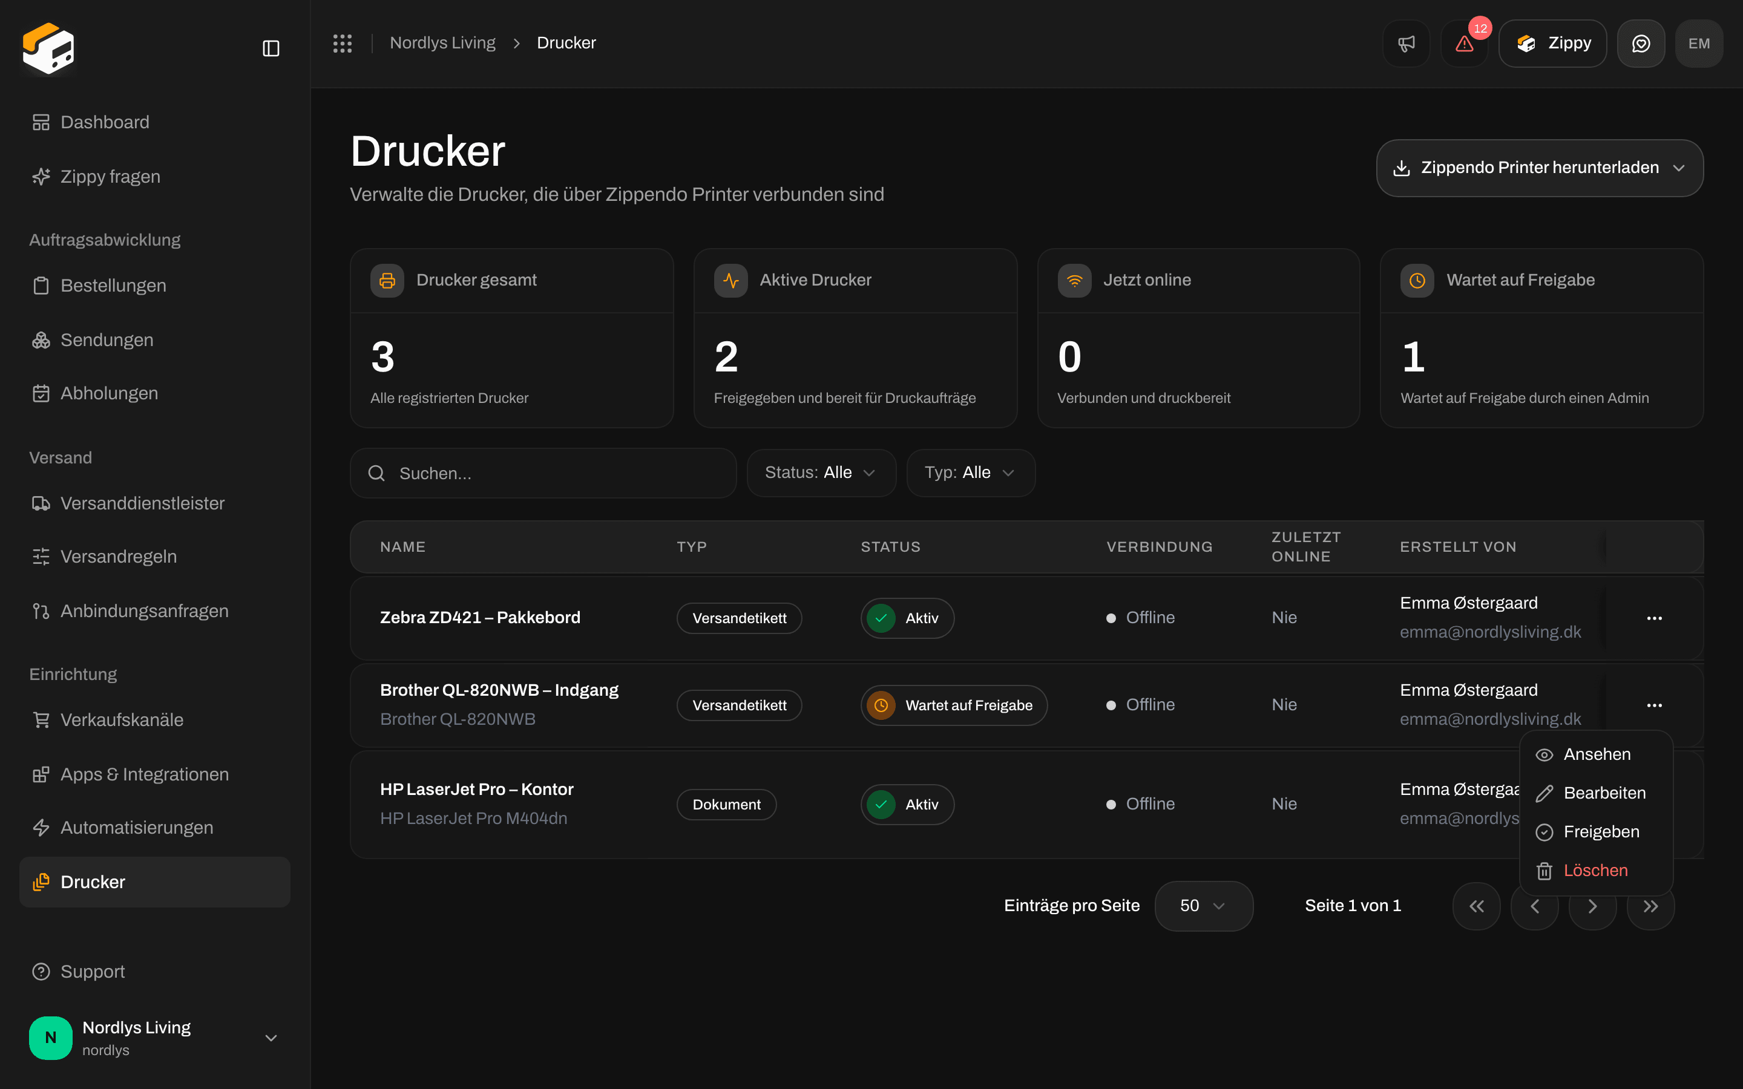Click the HP LaserJet Pro – Kontor name
Image resolution: width=1743 pixels, height=1089 pixels.
tap(476, 790)
